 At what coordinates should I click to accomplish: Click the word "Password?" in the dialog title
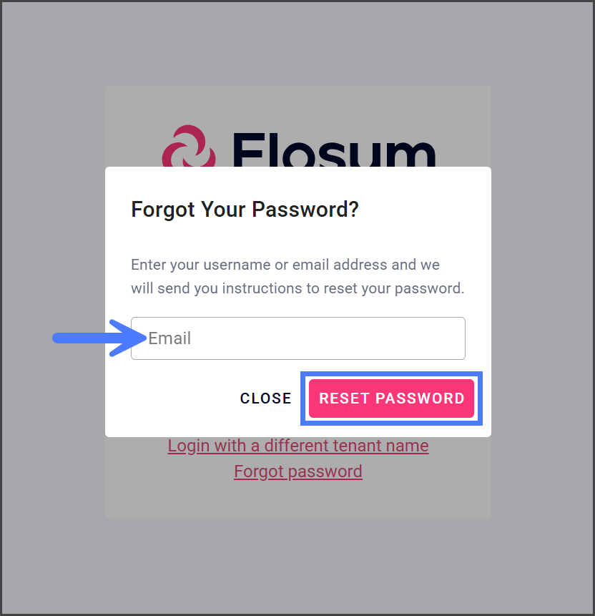click(x=315, y=210)
